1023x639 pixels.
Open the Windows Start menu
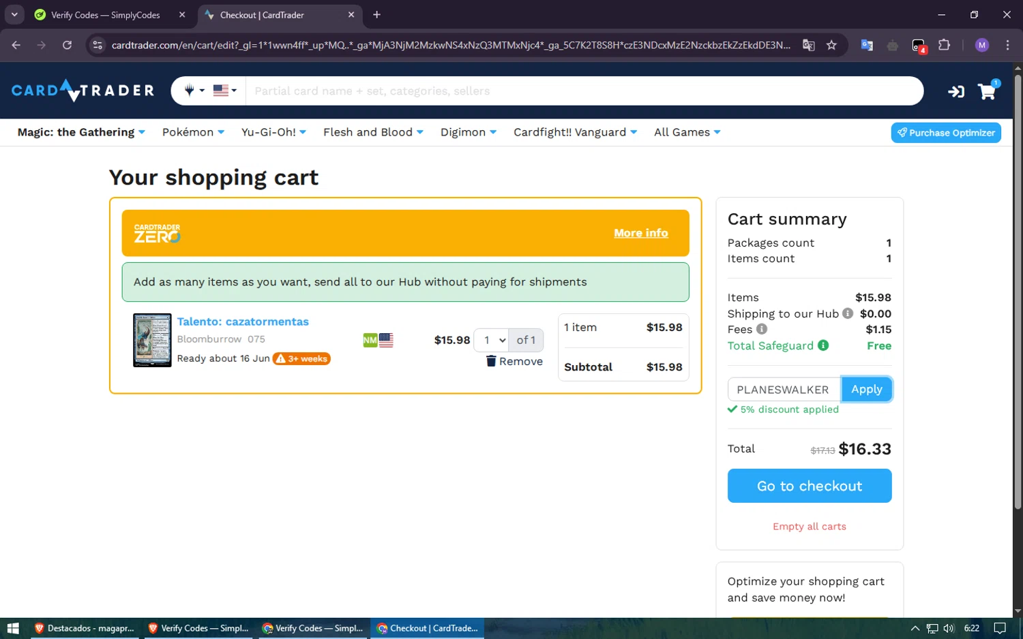point(12,628)
